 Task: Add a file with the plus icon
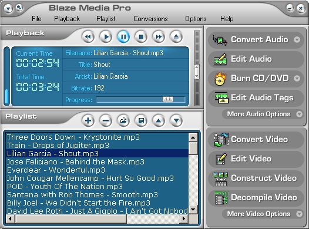tap(88, 120)
